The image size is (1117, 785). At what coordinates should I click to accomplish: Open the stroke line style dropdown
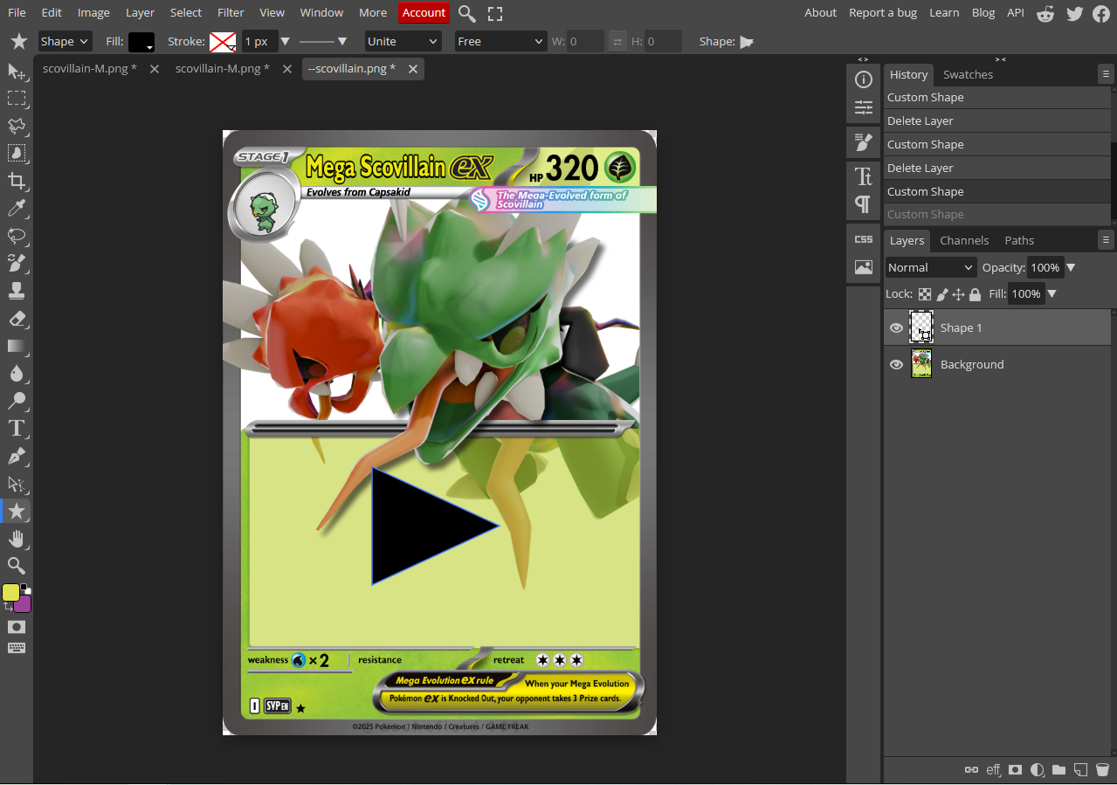coord(323,41)
